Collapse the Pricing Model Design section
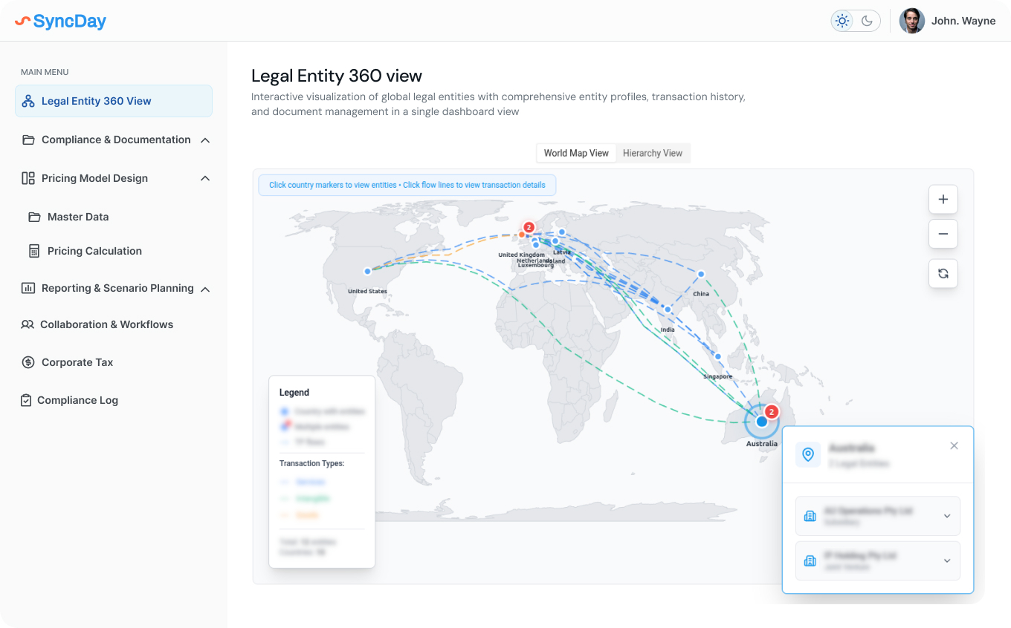Screen dimensions: 1011x628 pyautogui.click(x=205, y=178)
